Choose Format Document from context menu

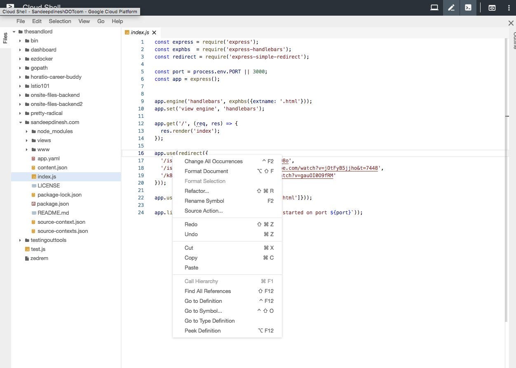pyautogui.click(x=206, y=171)
